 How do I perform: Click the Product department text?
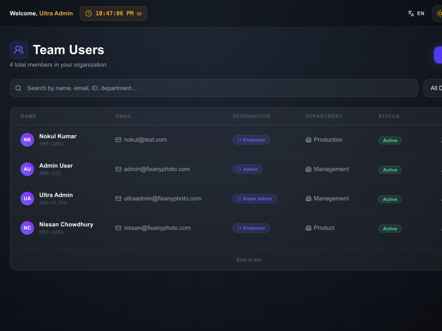(324, 228)
